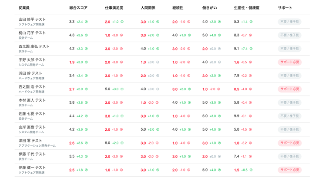Click 不要/様子見 badge for 伊藤 千代

289,156
